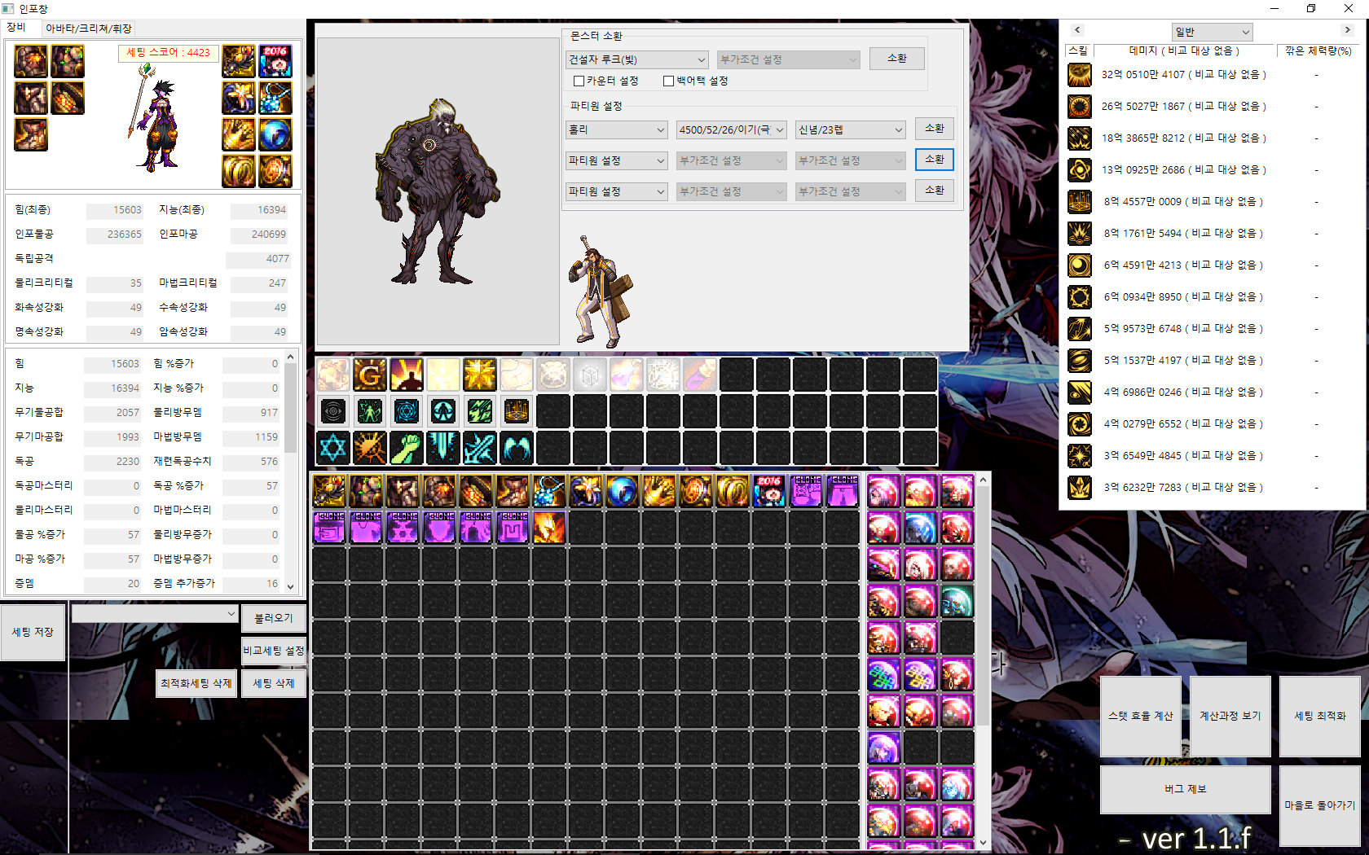Viewport: 1369px width, 855px height.
Task: Click the blue hexagram skill icon
Action: point(332,448)
